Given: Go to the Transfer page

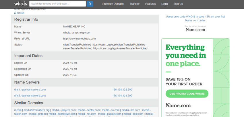Looking at the screenshot, I should [x=135, y=4].
